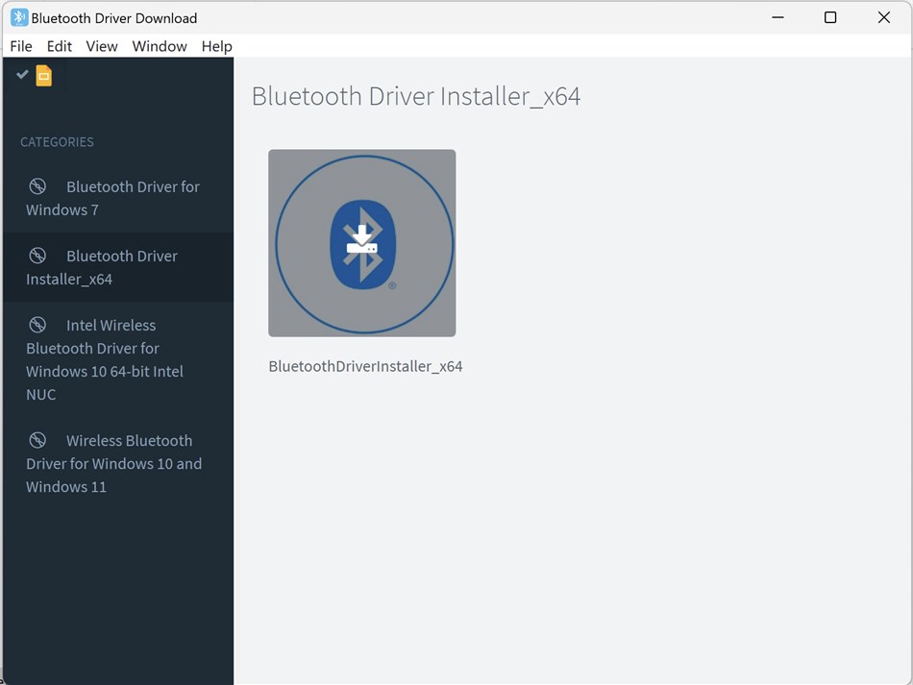Click the circle icon beside Intel Wireless Bluetooth Driver
The image size is (913, 685).
[x=38, y=324]
